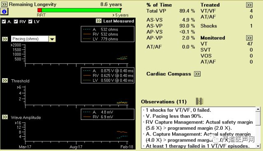Click Monitored VT count 47
This screenshot has width=263, height=151.
(250, 44)
